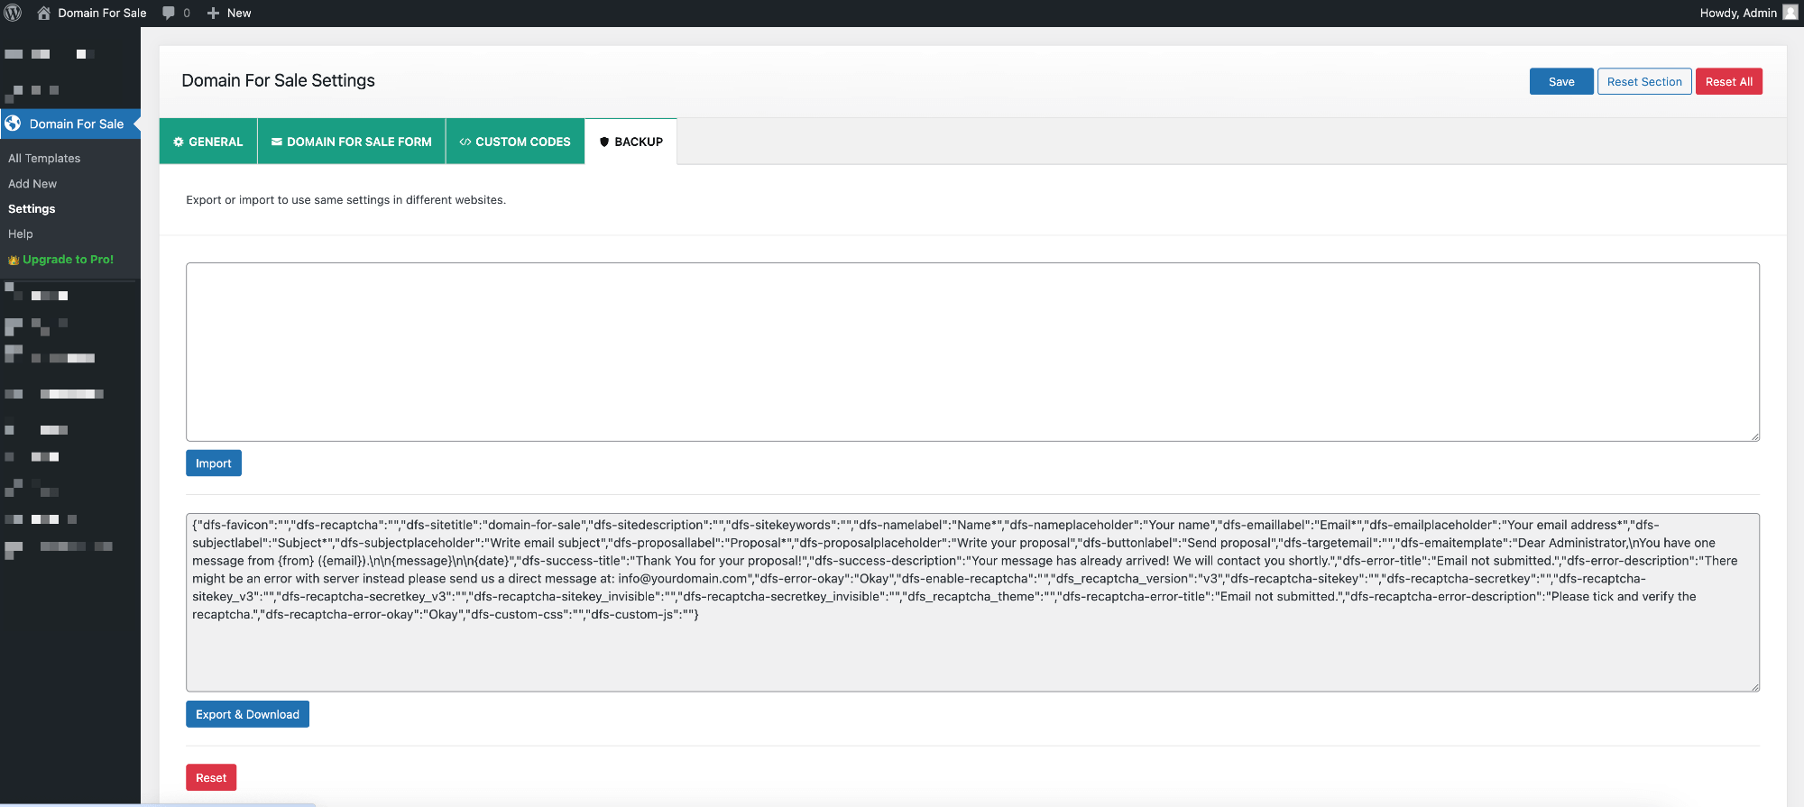Viewport: 1804px width, 807px height.
Task: Click the Import button
Action: [x=214, y=463]
